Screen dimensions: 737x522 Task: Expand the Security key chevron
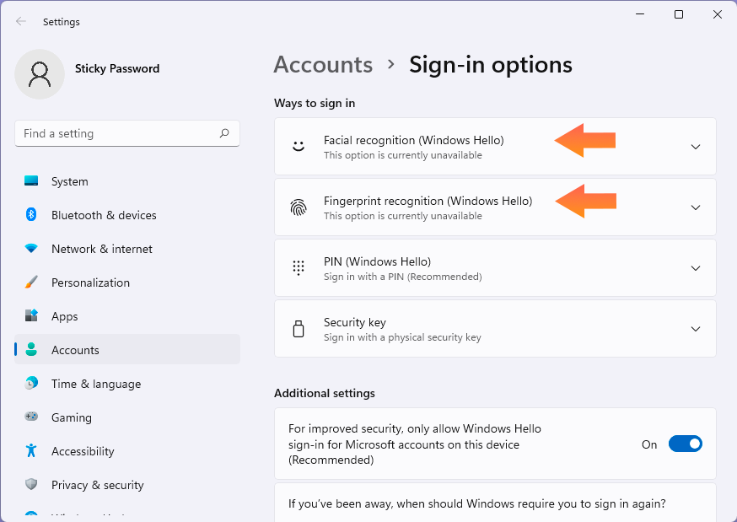[696, 329]
